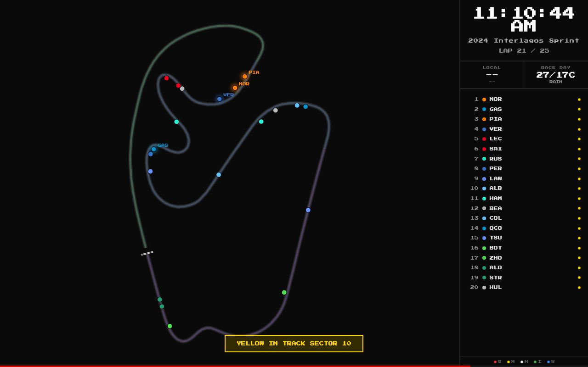Screen dimensions: 588x367
Task: Click the YELLOW IN TRACK SECTOR 10 banner
Action: click(x=294, y=343)
